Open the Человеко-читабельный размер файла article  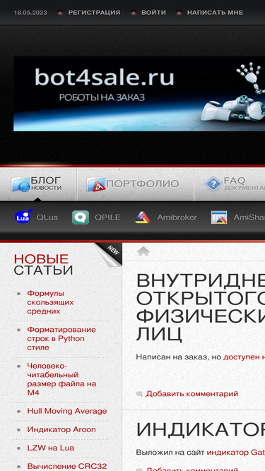click(x=61, y=379)
